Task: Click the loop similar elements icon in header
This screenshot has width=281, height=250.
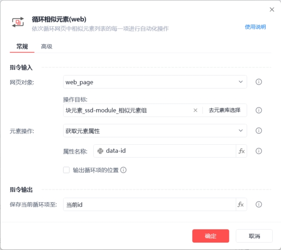Action: coord(18,22)
